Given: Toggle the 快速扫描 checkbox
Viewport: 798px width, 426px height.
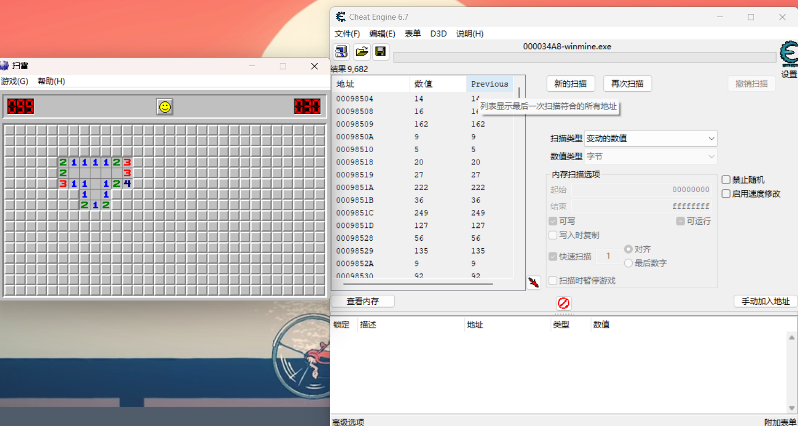Looking at the screenshot, I should [553, 256].
